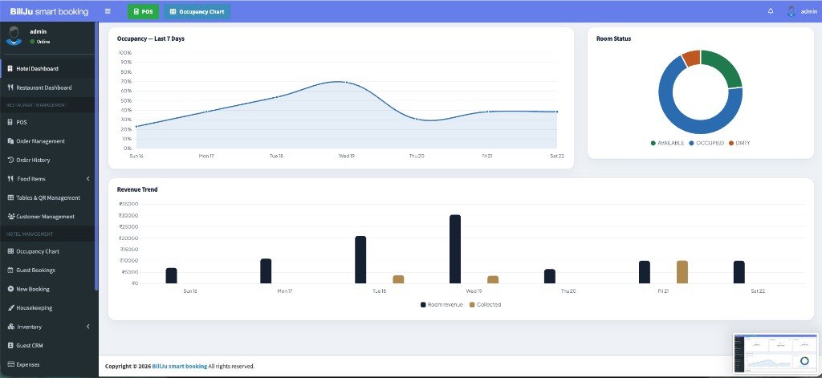Expand the Food Items submenu chevron
822x378 pixels.
click(87, 179)
